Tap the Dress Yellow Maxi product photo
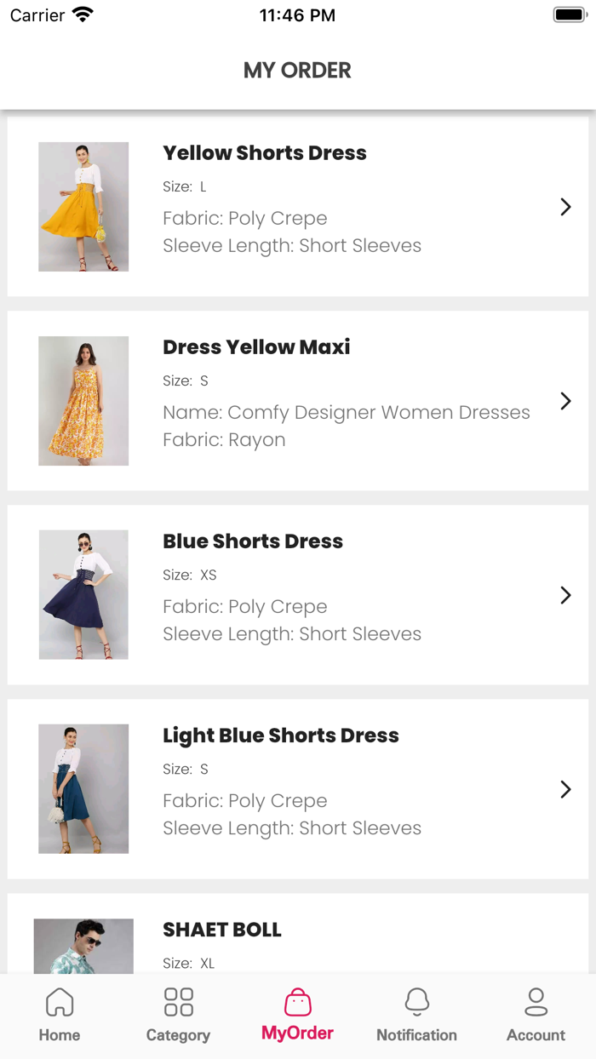The image size is (596, 1059). pos(83,401)
